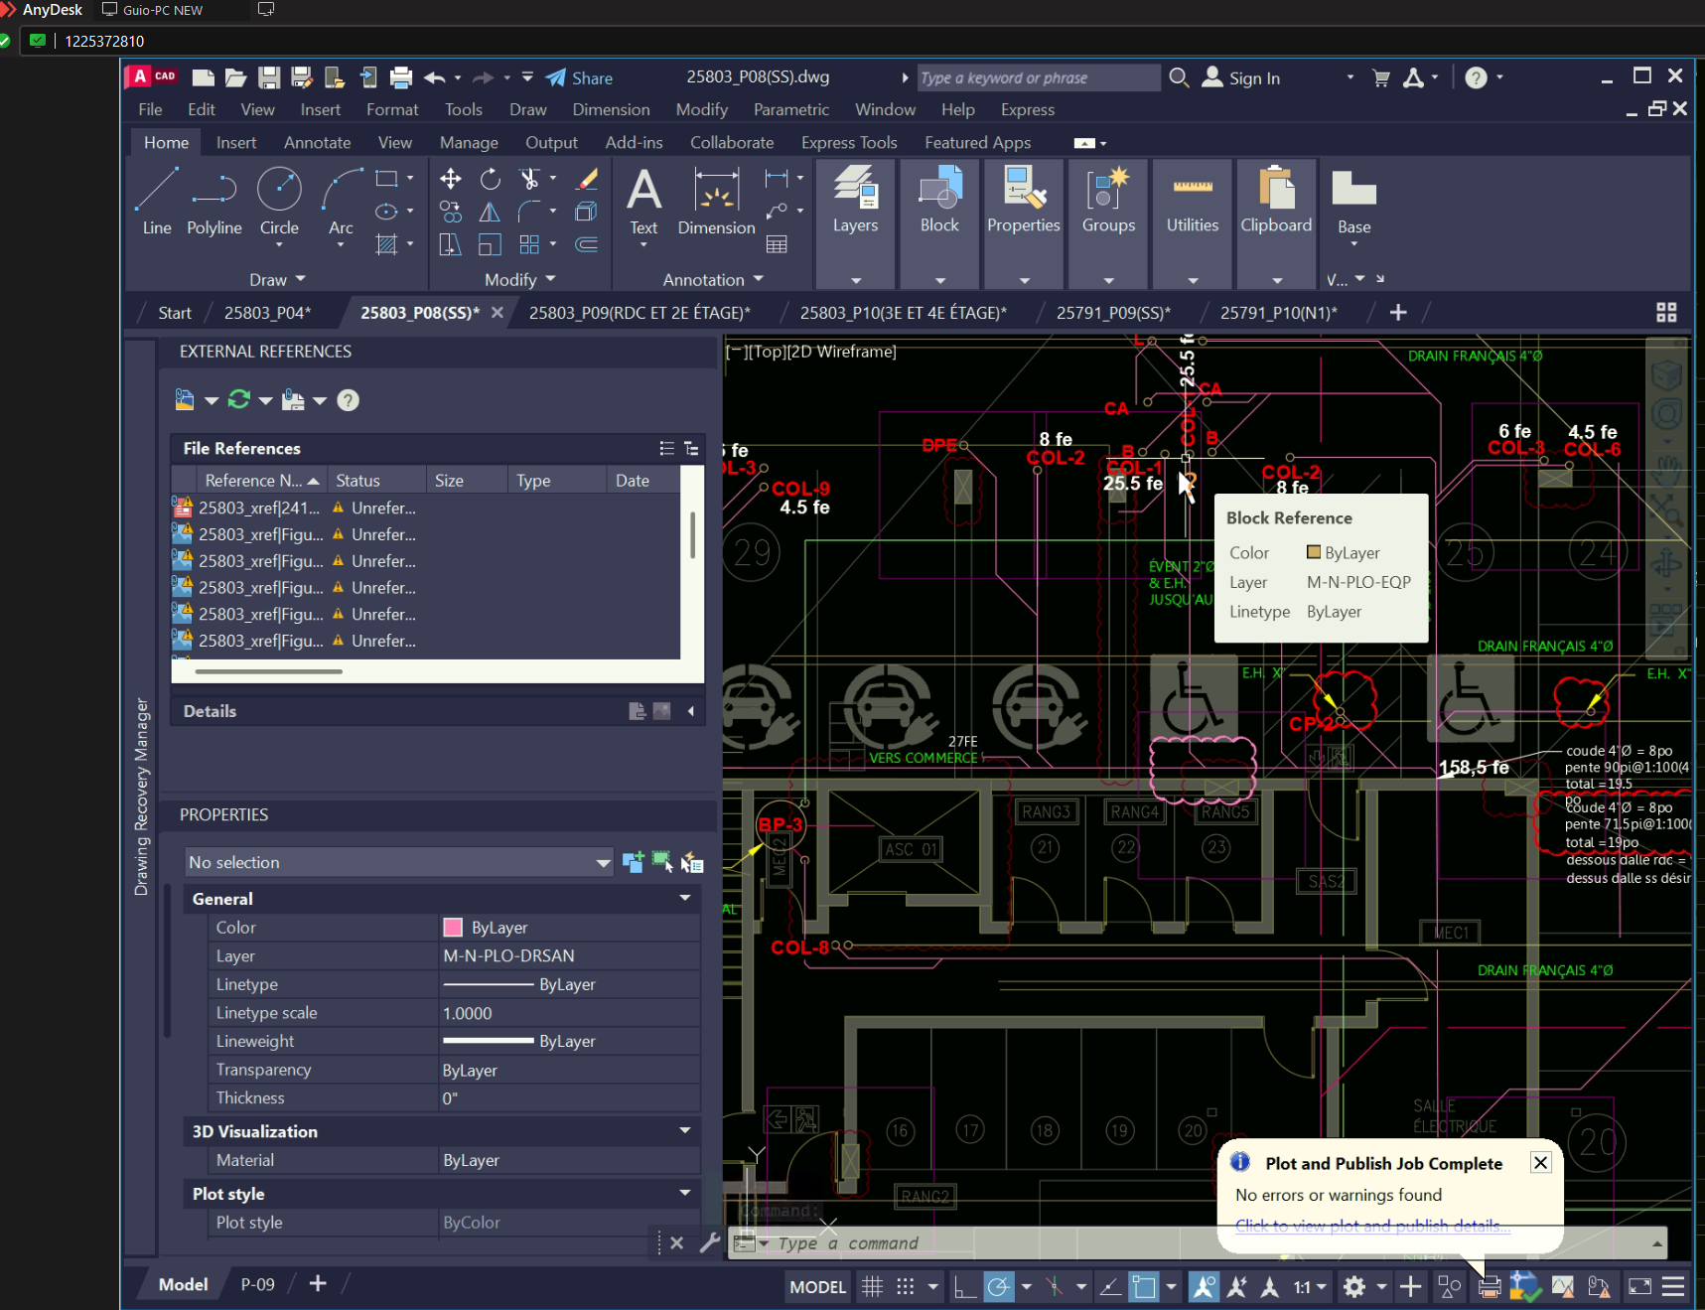Refresh external references in the palette
The width and height of the screenshot is (1705, 1310).
coord(238,400)
